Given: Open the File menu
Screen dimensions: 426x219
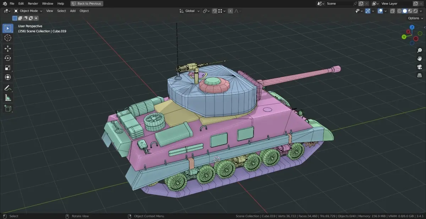Looking at the screenshot, I should [12, 4].
